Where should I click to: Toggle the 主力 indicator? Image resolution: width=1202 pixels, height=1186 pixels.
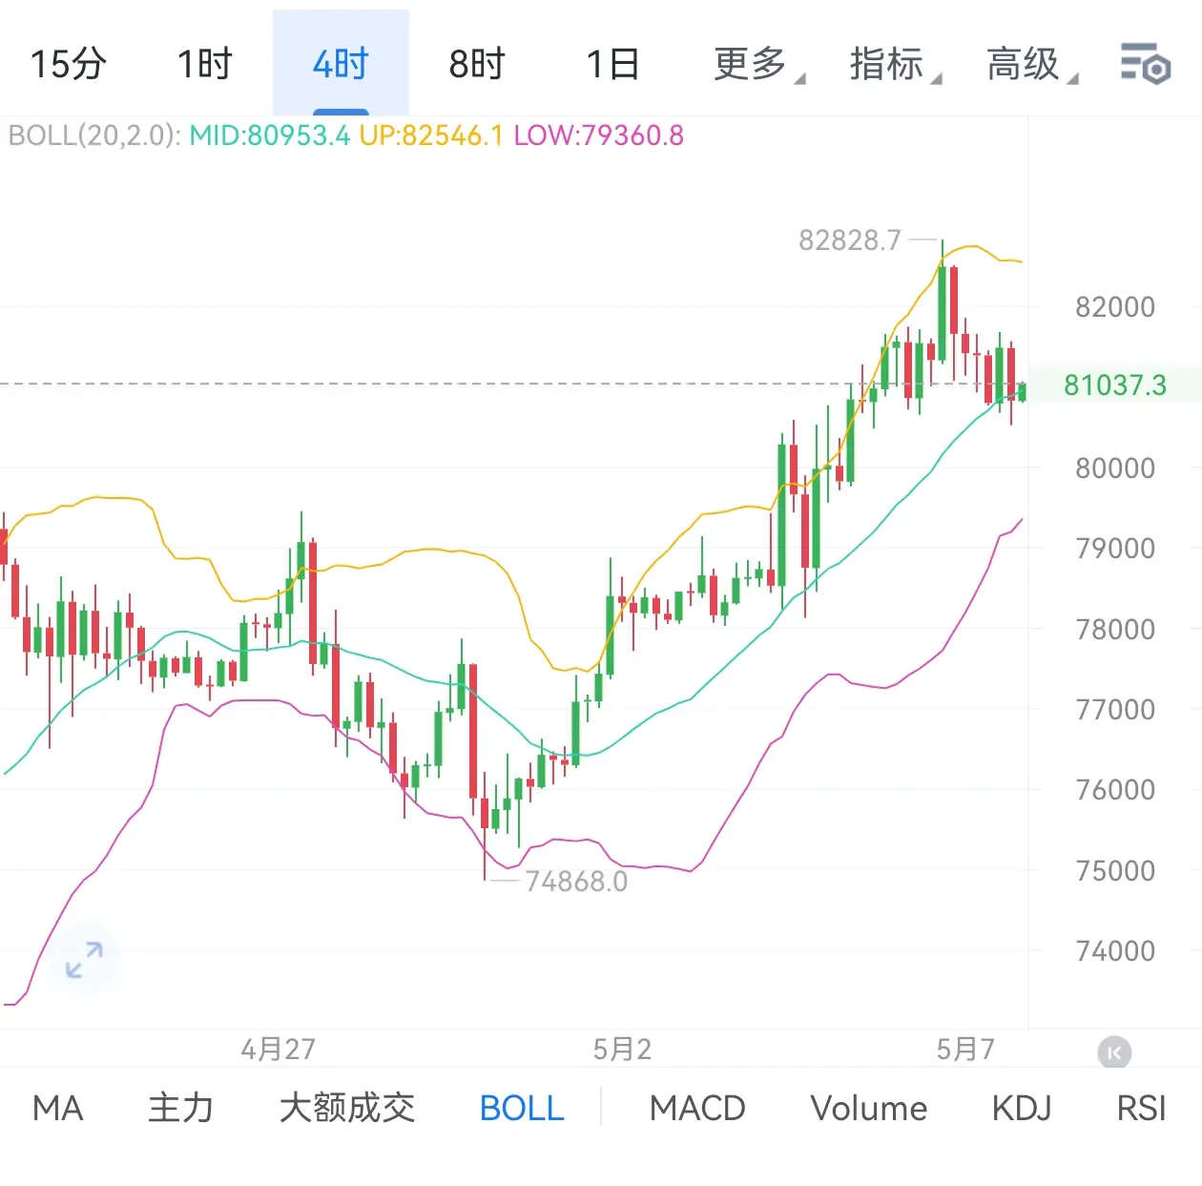[180, 1108]
